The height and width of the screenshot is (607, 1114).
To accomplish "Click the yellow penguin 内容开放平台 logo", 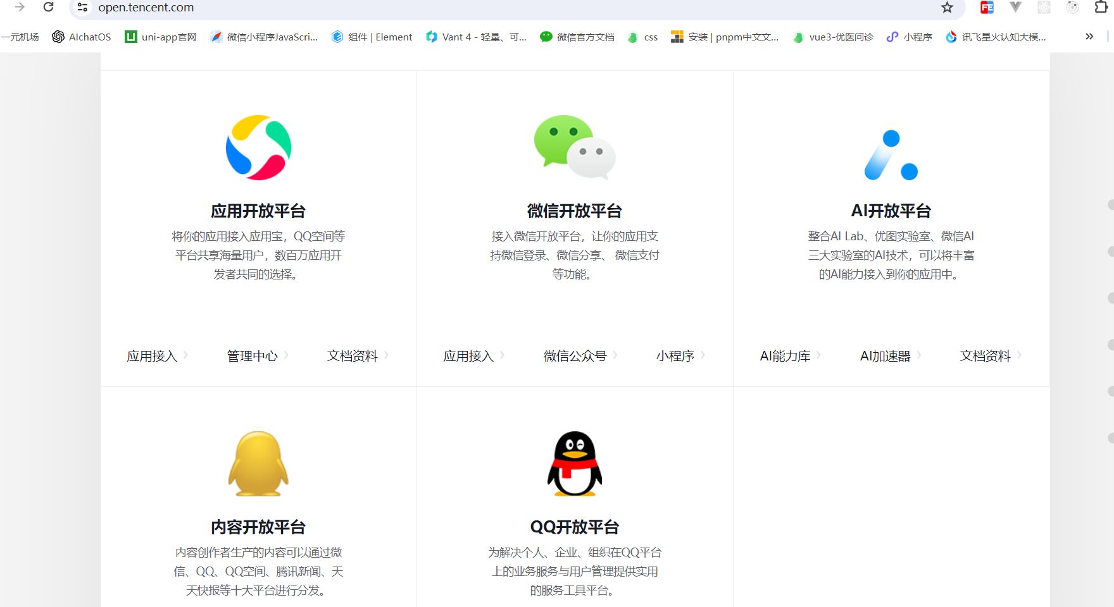I will pyautogui.click(x=258, y=463).
